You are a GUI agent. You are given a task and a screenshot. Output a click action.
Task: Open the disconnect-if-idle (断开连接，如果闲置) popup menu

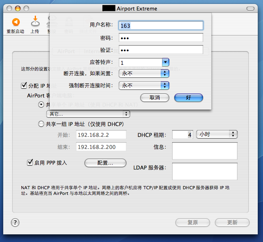tap(144, 74)
